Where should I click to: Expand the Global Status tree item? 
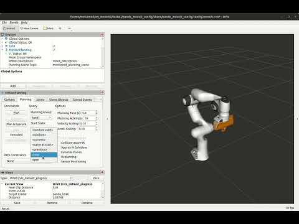click(x=2, y=42)
